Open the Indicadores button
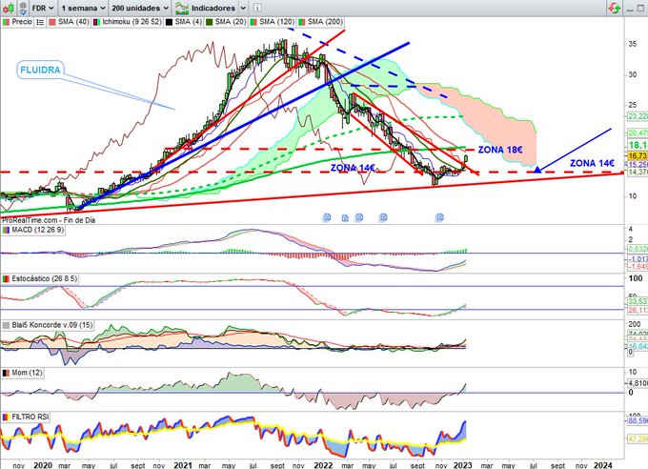Image resolution: width=648 pixels, height=469 pixels. click(x=206, y=8)
